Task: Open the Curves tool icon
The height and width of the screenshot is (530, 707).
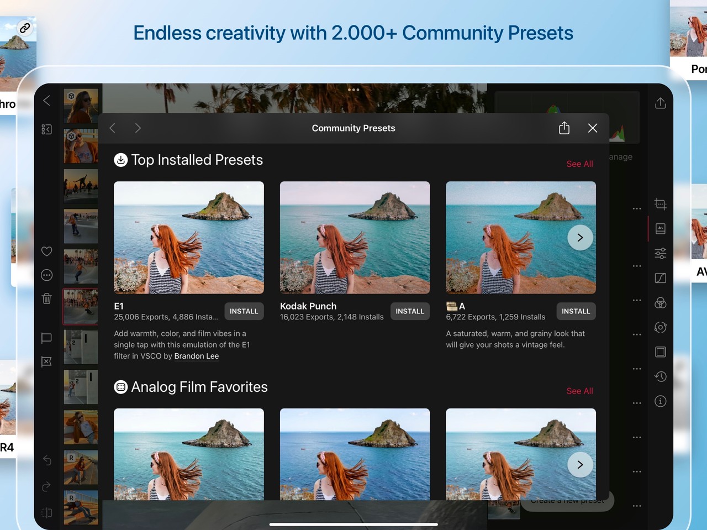Action: coord(661,278)
